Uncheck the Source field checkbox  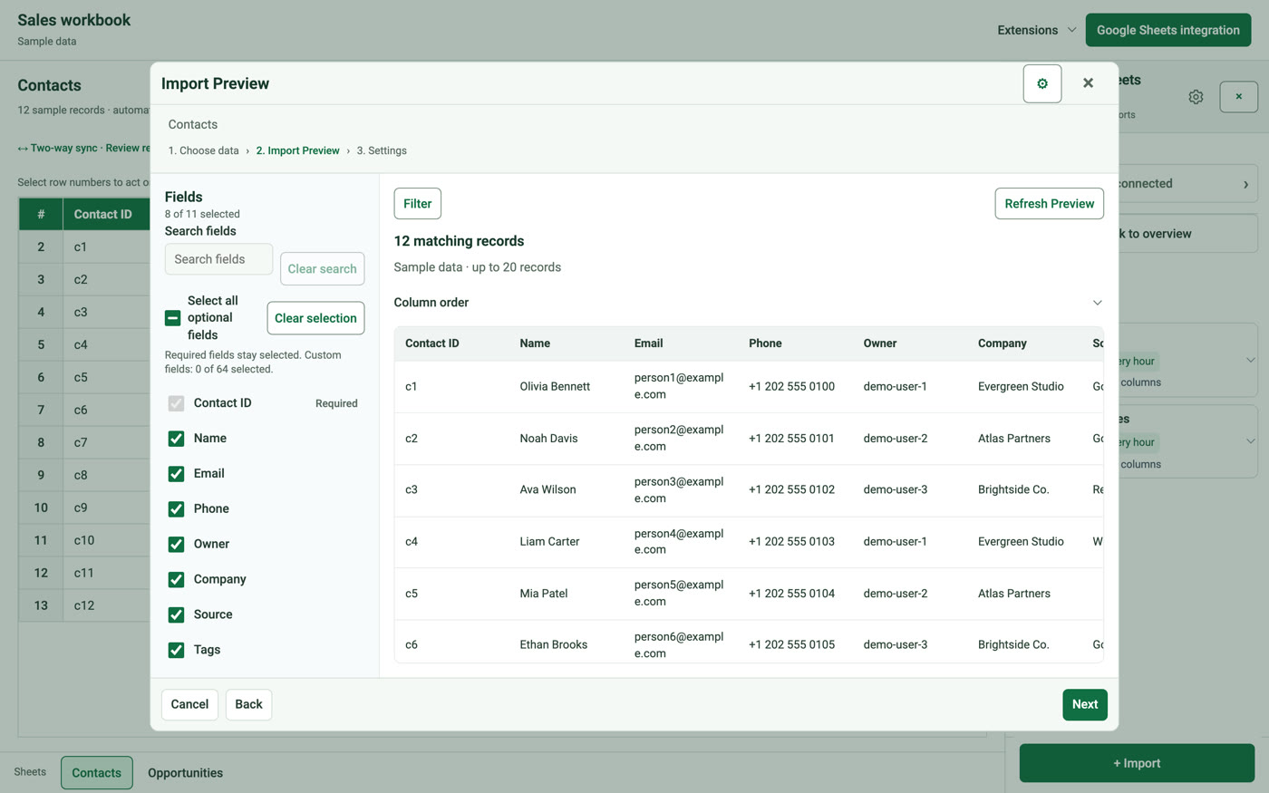click(177, 615)
